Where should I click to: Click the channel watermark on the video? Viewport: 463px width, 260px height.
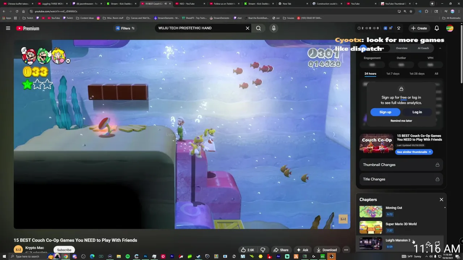tap(343, 219)
